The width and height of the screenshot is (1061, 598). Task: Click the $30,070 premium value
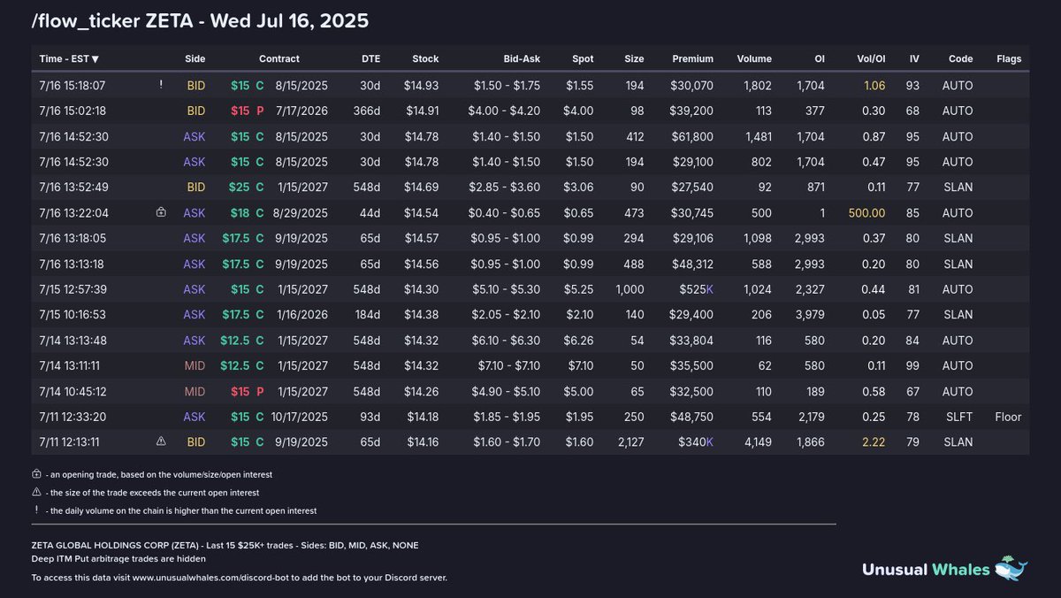coord(692,86)
